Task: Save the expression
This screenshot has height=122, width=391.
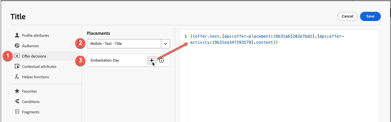Action: click(x=370, y=16)
